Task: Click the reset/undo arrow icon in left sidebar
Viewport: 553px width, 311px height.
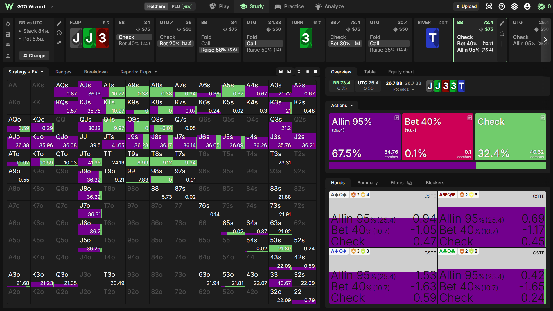Action: [8, 24]
